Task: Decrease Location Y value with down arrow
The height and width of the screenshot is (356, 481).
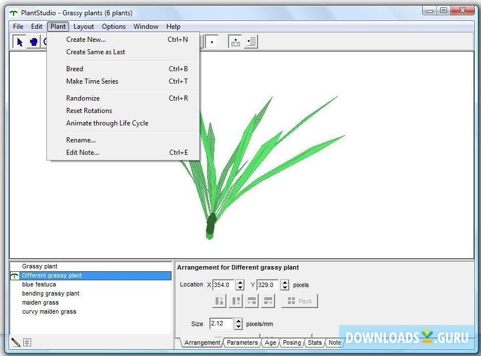Action: (x=285, y=288)
